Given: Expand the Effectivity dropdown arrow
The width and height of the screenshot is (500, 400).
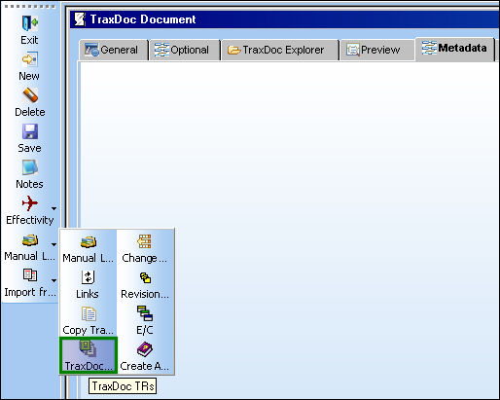Looking at the screenshot, I should [x=54, y=208].
